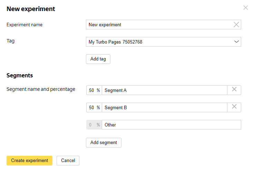
Task: Click the Experiment name label
Action: 24,25
